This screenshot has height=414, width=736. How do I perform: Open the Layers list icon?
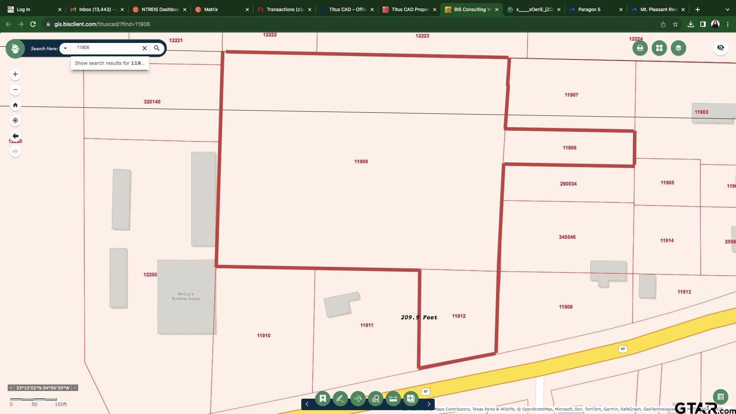[x=678, y=48]
